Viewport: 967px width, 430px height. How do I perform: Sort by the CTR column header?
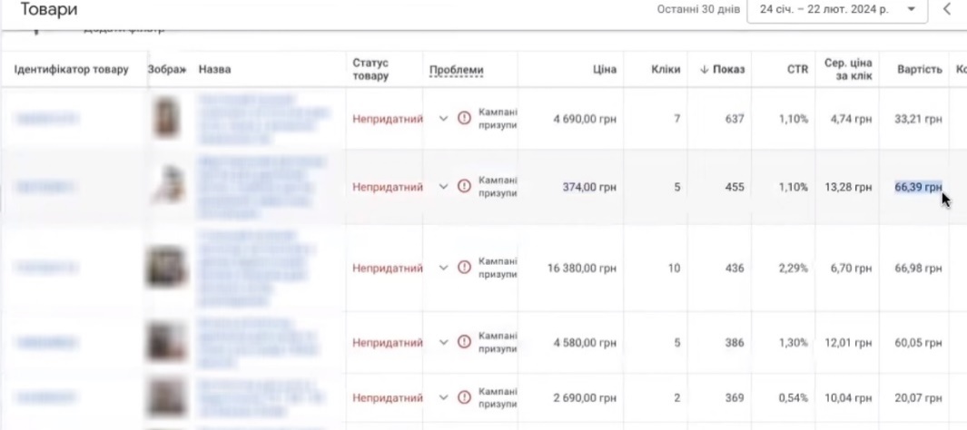(797, 70)
